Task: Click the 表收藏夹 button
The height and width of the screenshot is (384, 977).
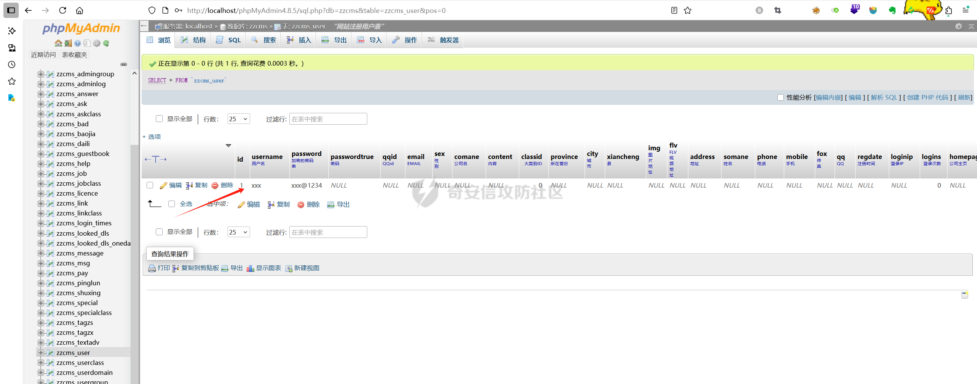Action: click(74, 55)
